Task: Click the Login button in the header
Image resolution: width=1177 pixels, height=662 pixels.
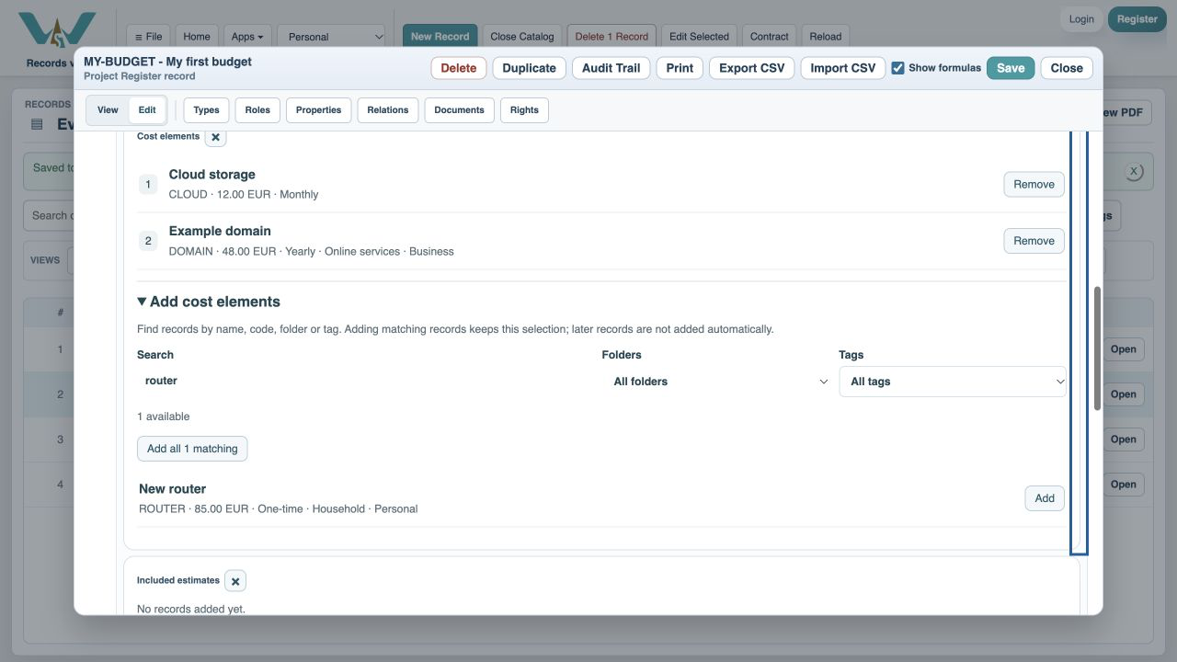Action: 1081,19
